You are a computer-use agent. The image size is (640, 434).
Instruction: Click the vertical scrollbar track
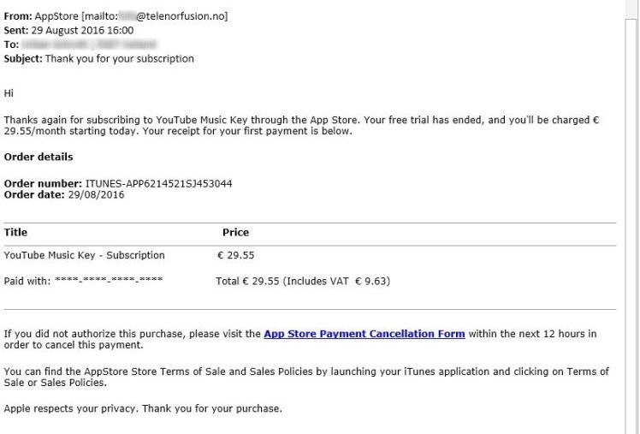631,224
